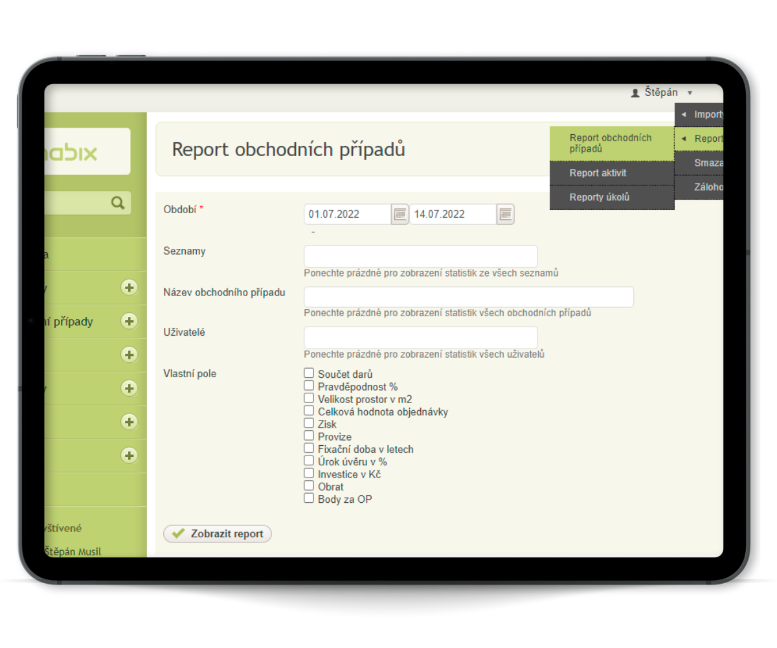Click the user avatar icon beside Štěpán
The image size is (777, 648).
[x=635, y=93]
